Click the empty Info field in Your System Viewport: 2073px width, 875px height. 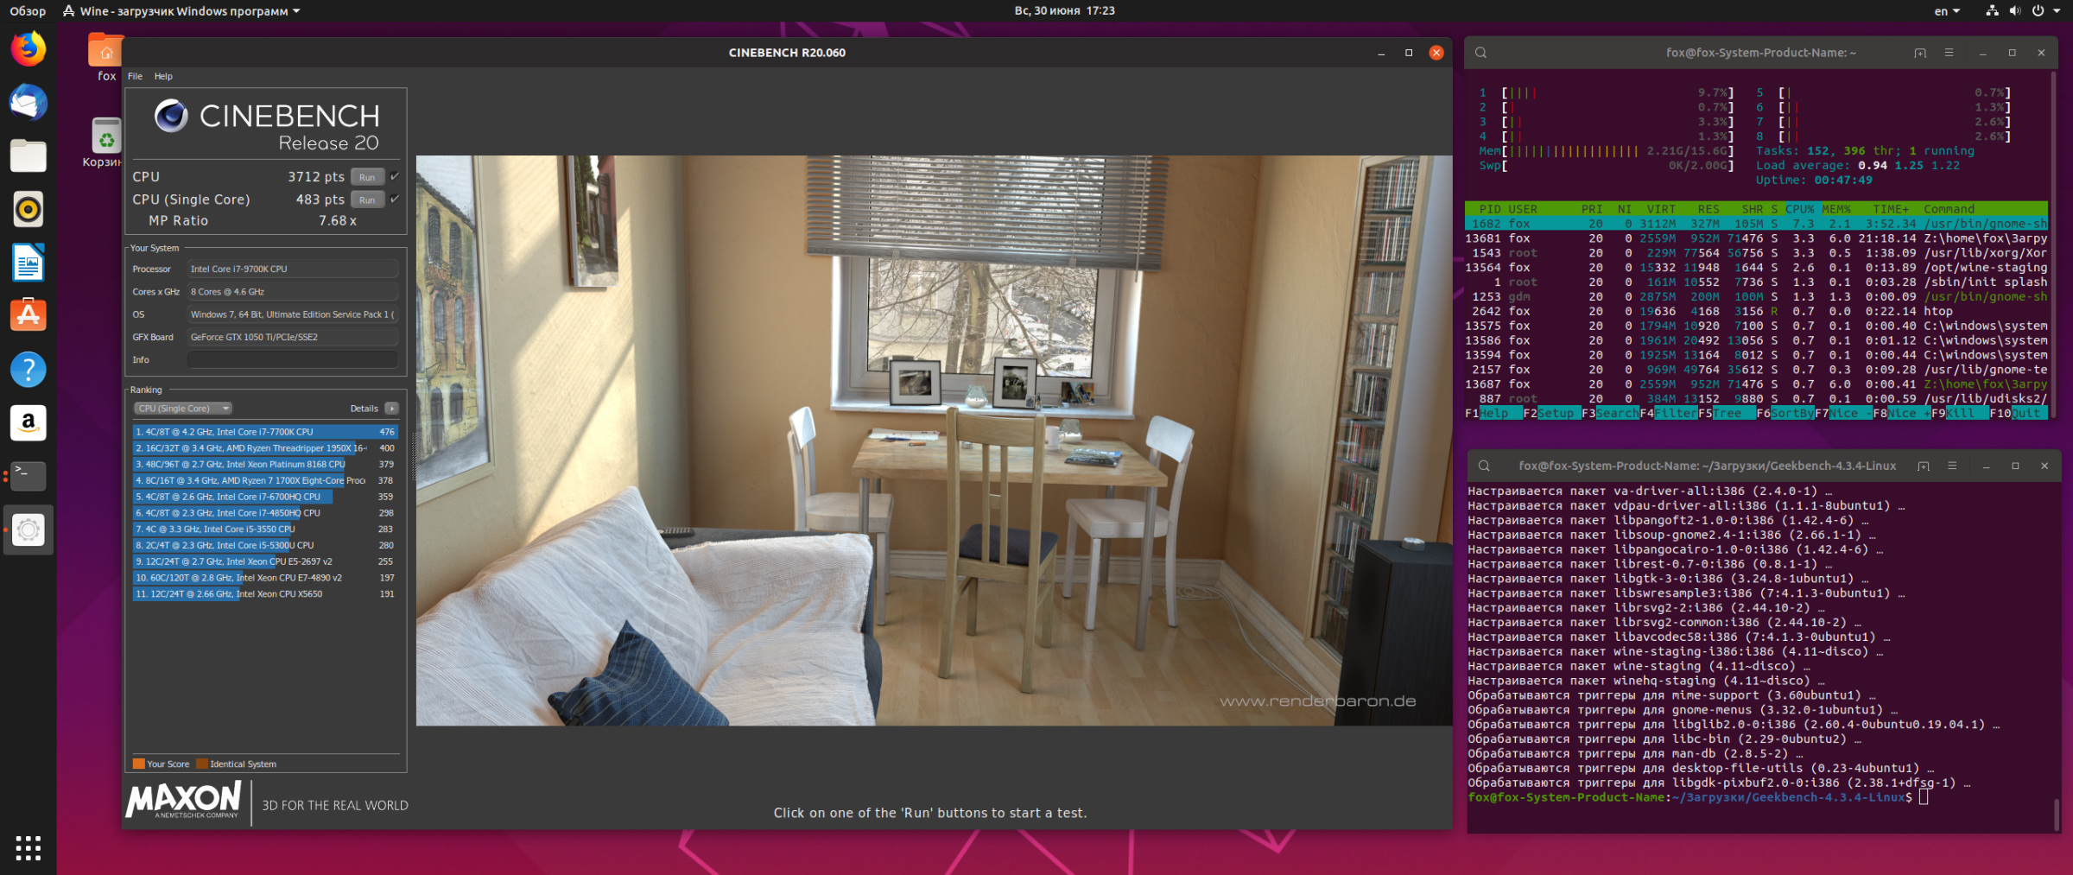(x=293, y=360)
